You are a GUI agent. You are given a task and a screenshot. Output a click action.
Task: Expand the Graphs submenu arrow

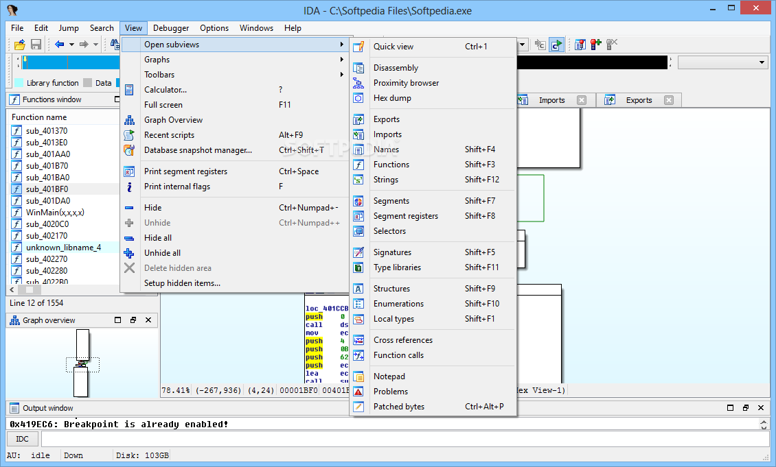(x=341, y=59)
